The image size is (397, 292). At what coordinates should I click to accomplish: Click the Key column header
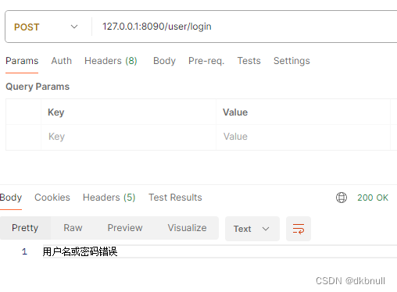(x=55, y=112)
